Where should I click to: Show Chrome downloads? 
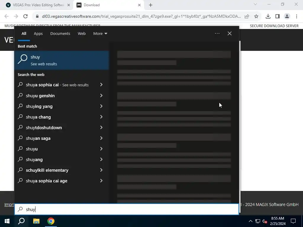(268, 17)
